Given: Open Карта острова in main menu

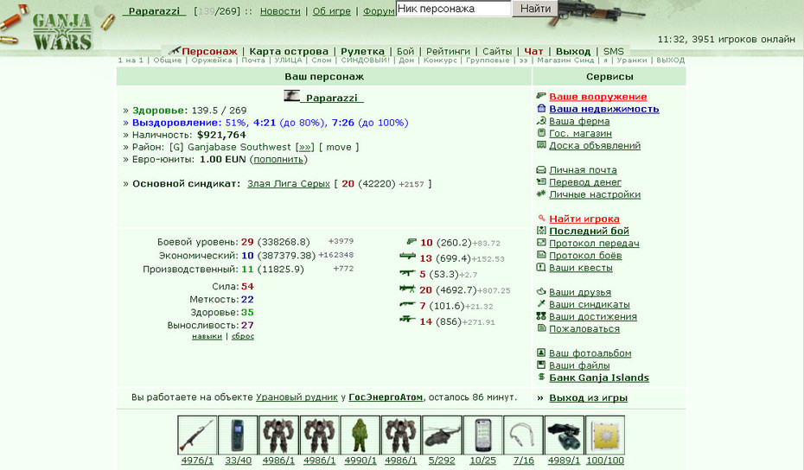Looking at the screenshot, I should pyautogui.click(x=289, y=51).
